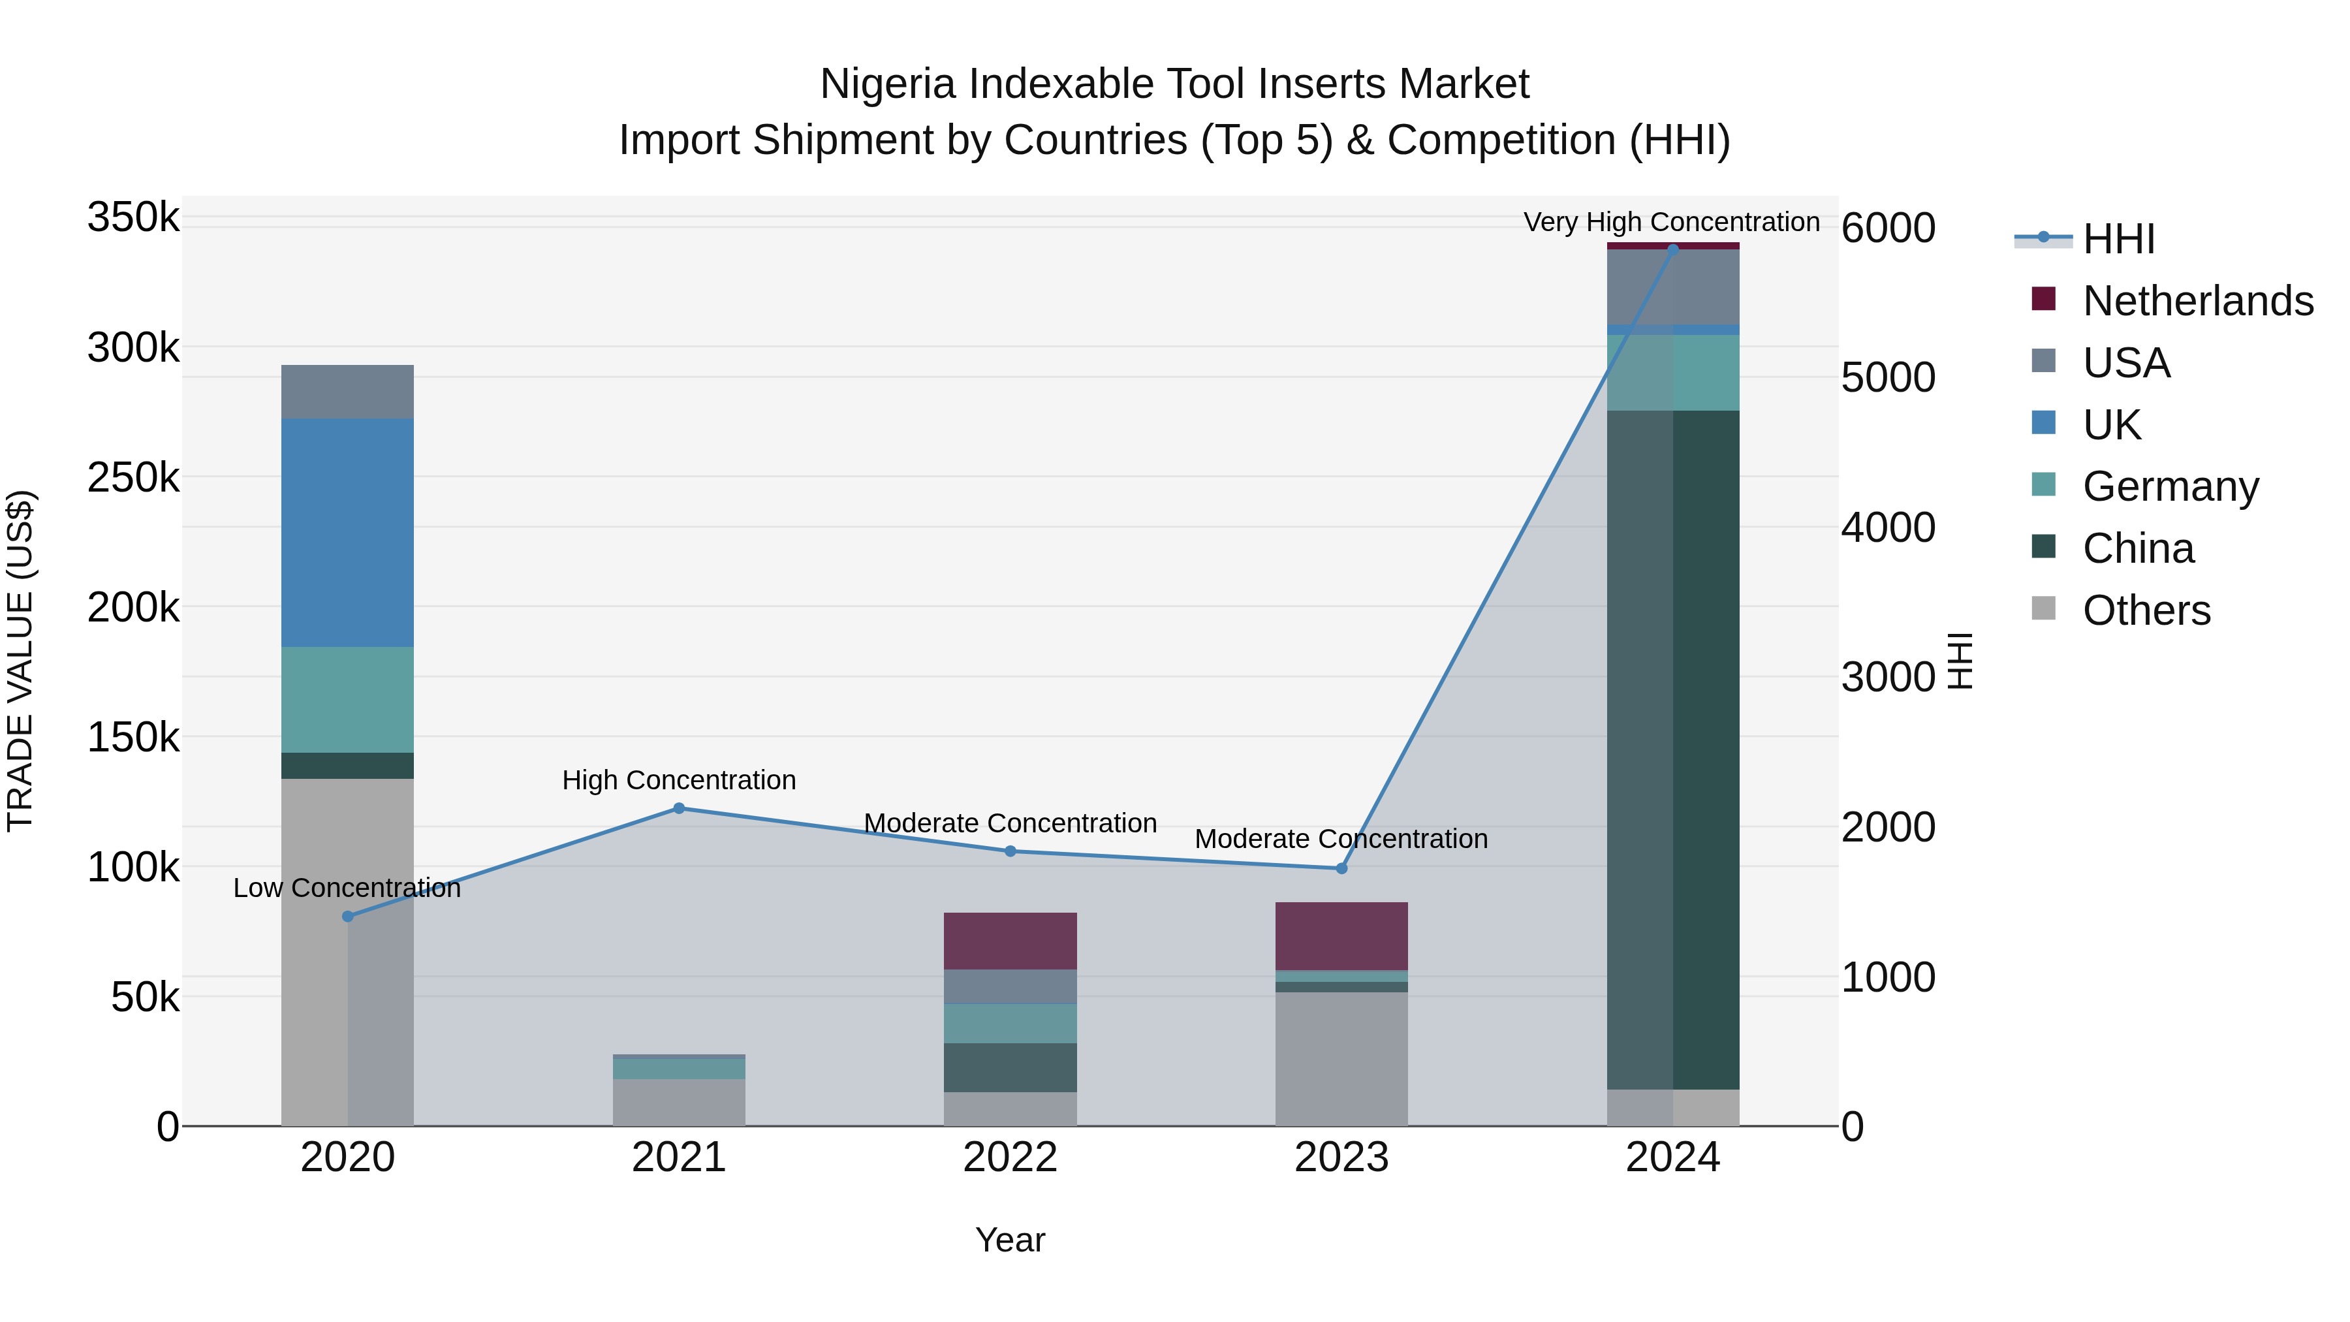Click the HHI data point for 2024
2350x1322 pixels.
1673,248
